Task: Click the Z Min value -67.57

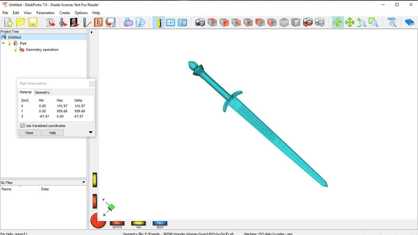Action: pos(44,116)
